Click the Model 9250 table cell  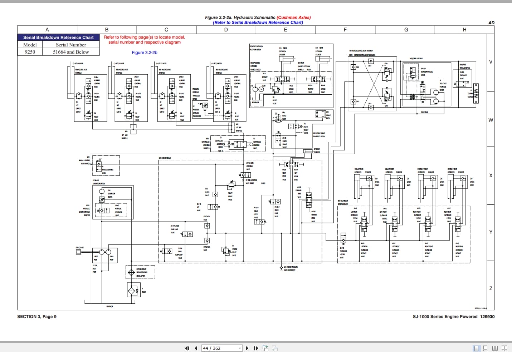30,52
